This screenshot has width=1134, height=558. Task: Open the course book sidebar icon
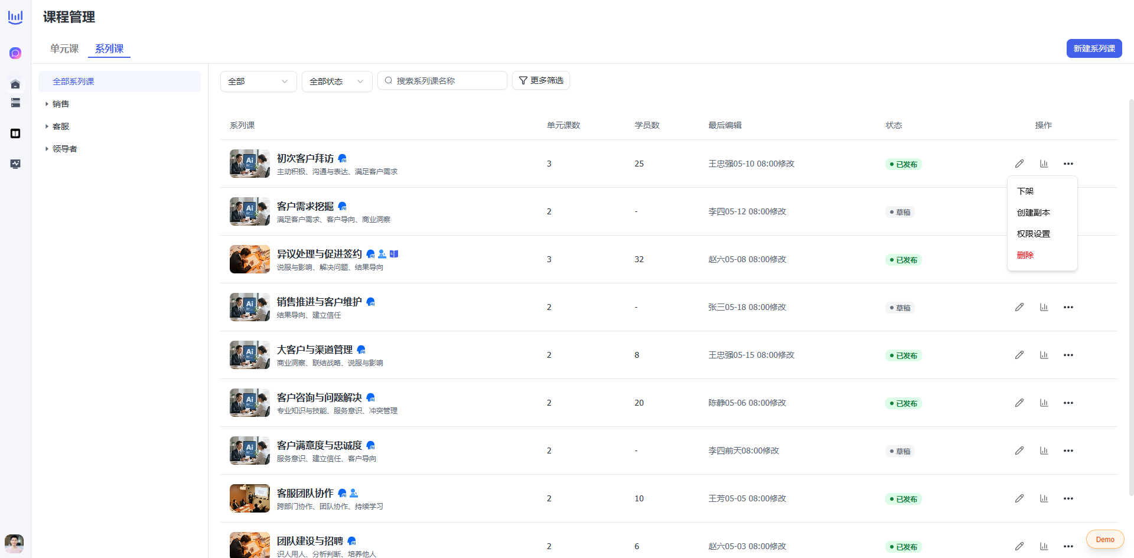15,133
